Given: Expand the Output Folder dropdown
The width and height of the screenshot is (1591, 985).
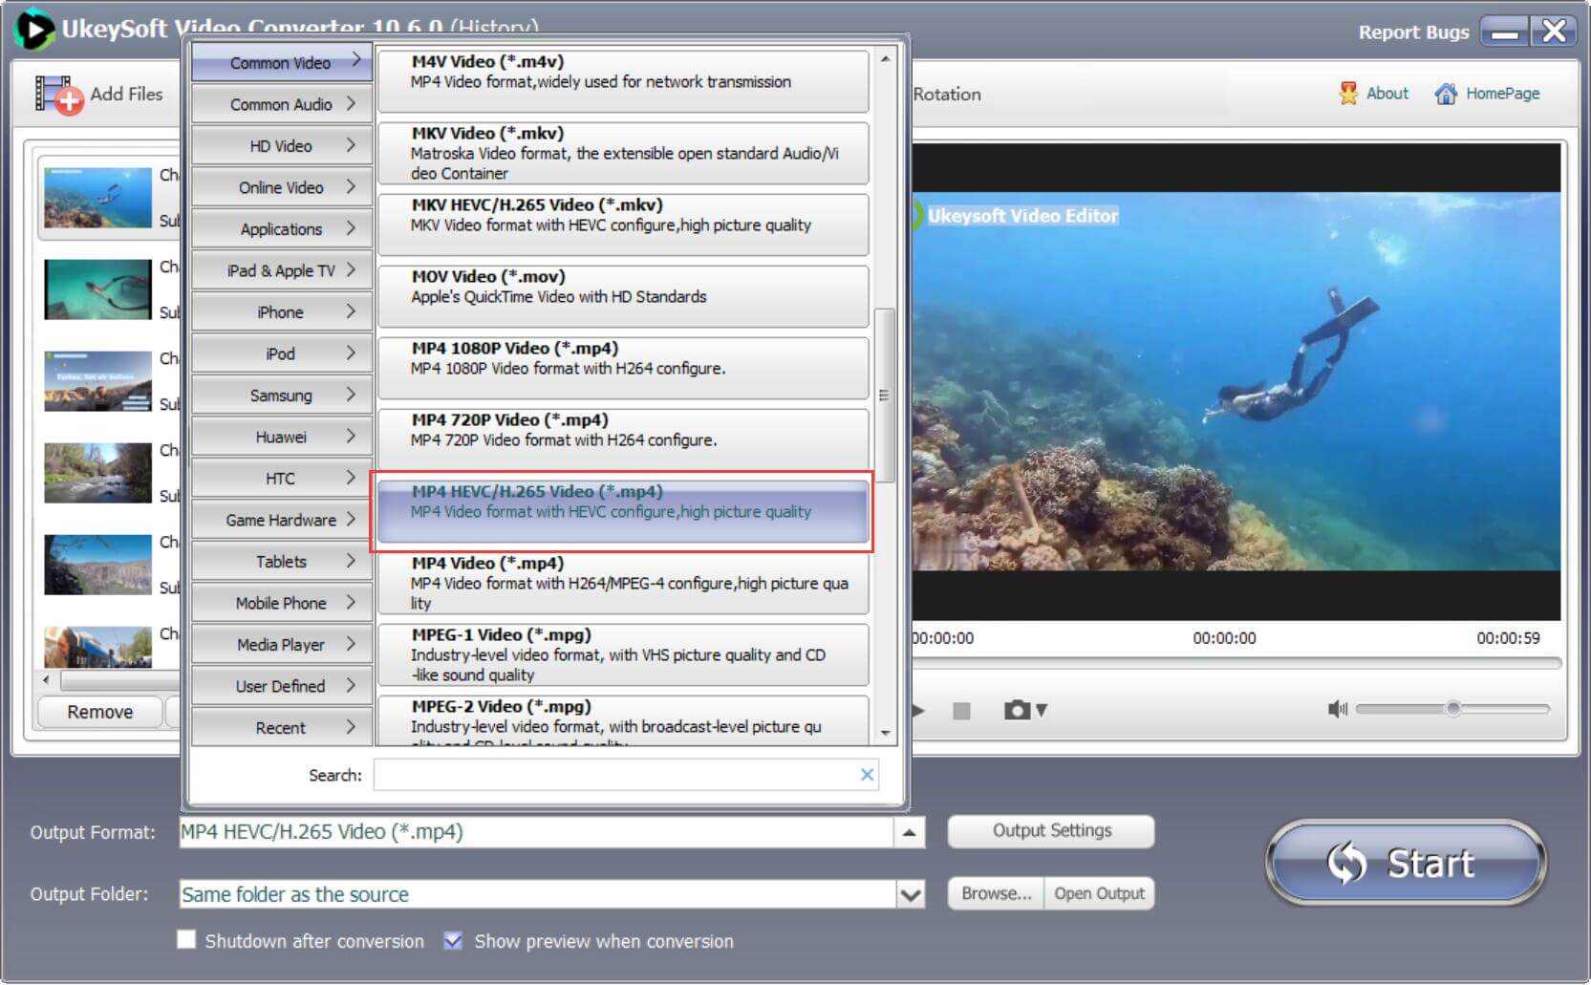Looking at the screenshot, I should coord(911,895).
